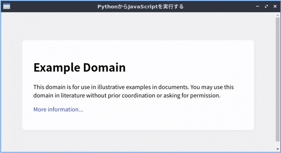Image resolution: width=281 pixels, height=153 pixels.
Task: Click empty white card area below the link
Action: point(138,121)
